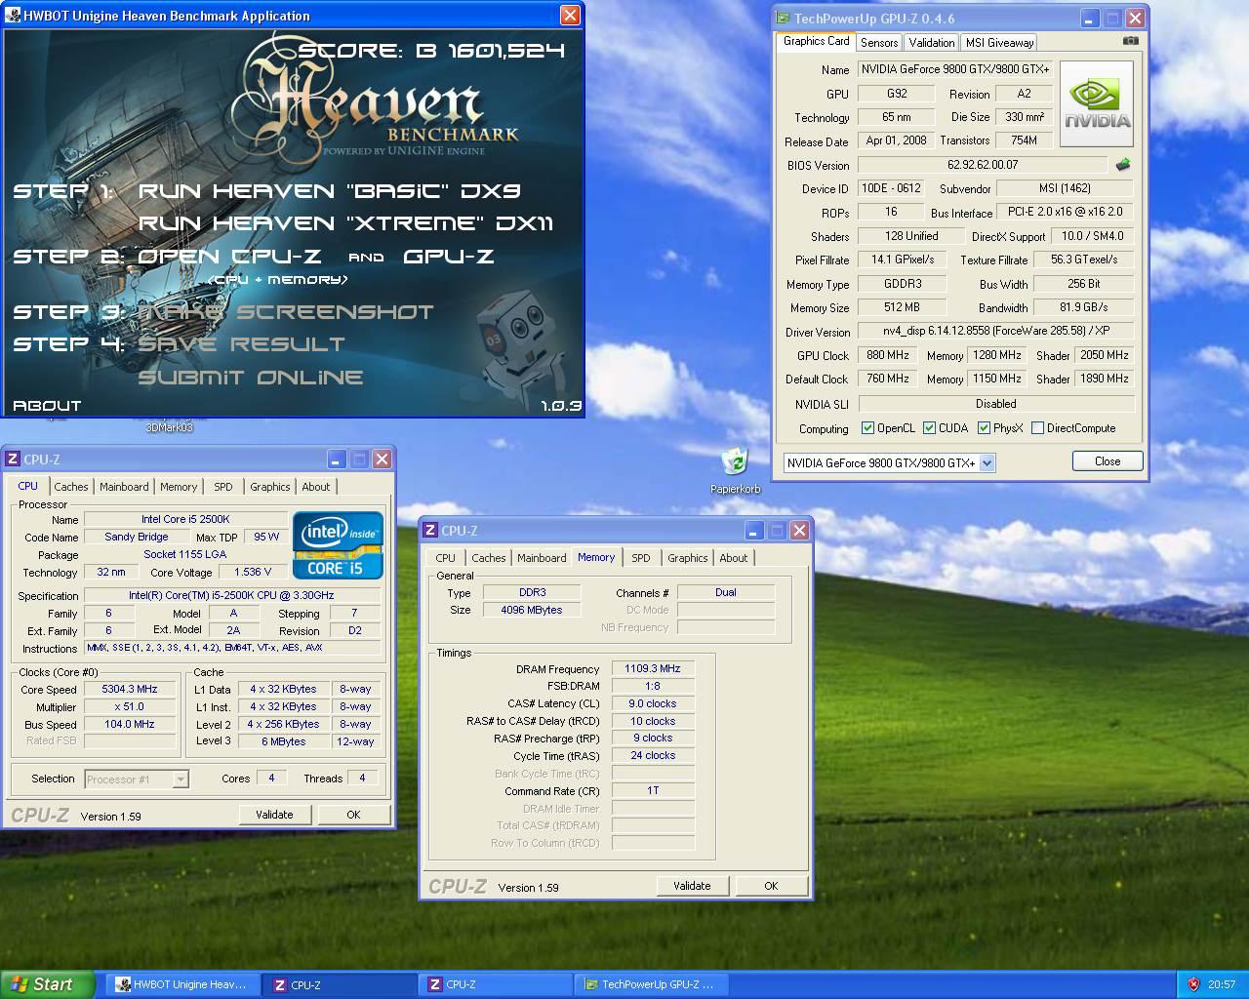The image size is (1249, 999).
Task: Click Open CPU-Z in Heaven step 2
Action: pyautogui.click(x=229, y=257)
